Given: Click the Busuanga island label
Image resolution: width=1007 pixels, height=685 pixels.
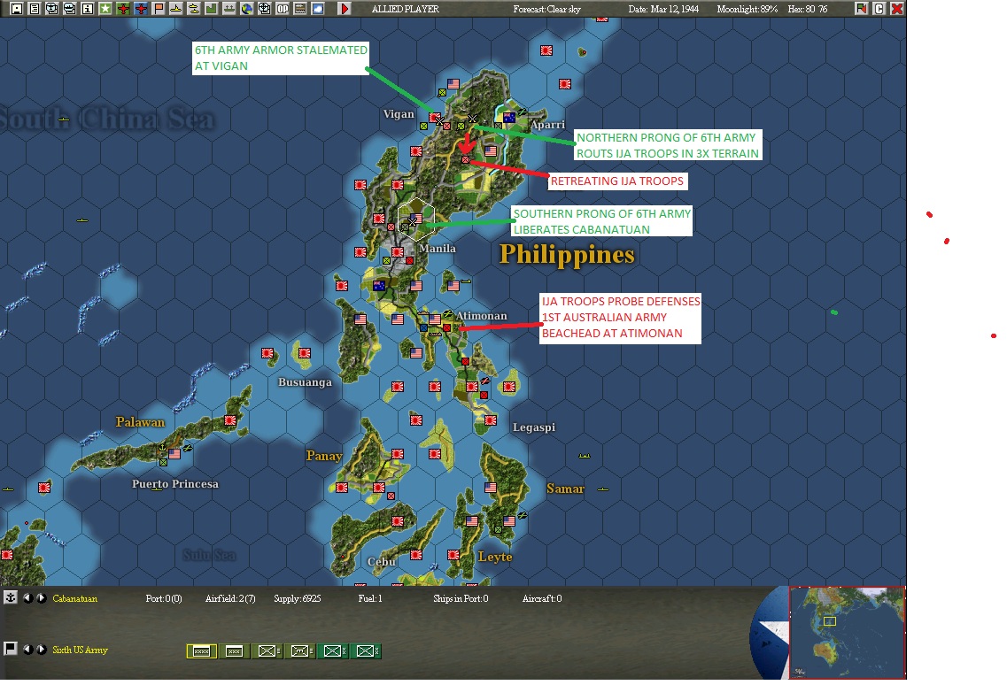Looking at the screenshot, I should click(305, 382).
